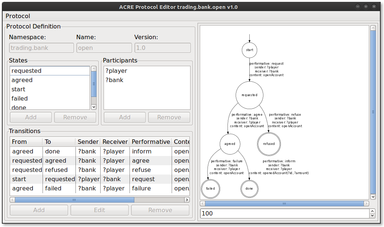Click Remove button under Participants
Screen dimensions: 384x227
[x=169, y=118]
